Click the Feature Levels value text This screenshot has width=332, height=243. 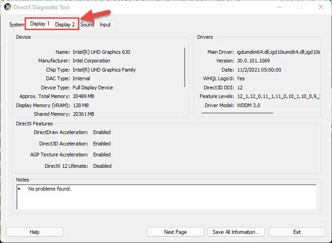point(279,96)
